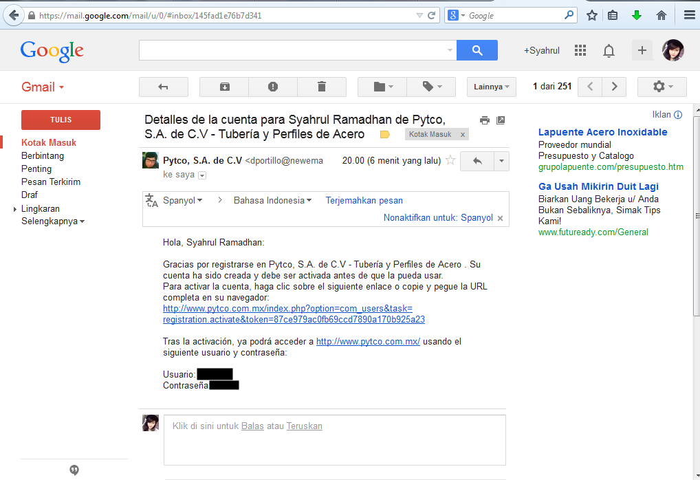This screenshot has height=480, width=700.
Task: Open the Google apps grid
Action: pyautogui.click(x=580, y=50)
